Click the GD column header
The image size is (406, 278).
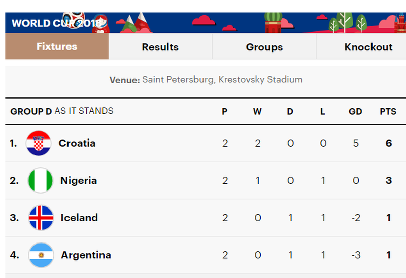(355, 112)
